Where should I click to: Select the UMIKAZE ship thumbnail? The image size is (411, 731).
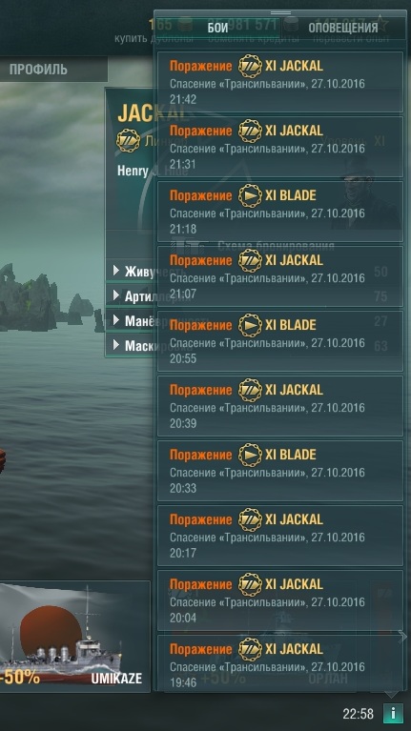point(74,637)
